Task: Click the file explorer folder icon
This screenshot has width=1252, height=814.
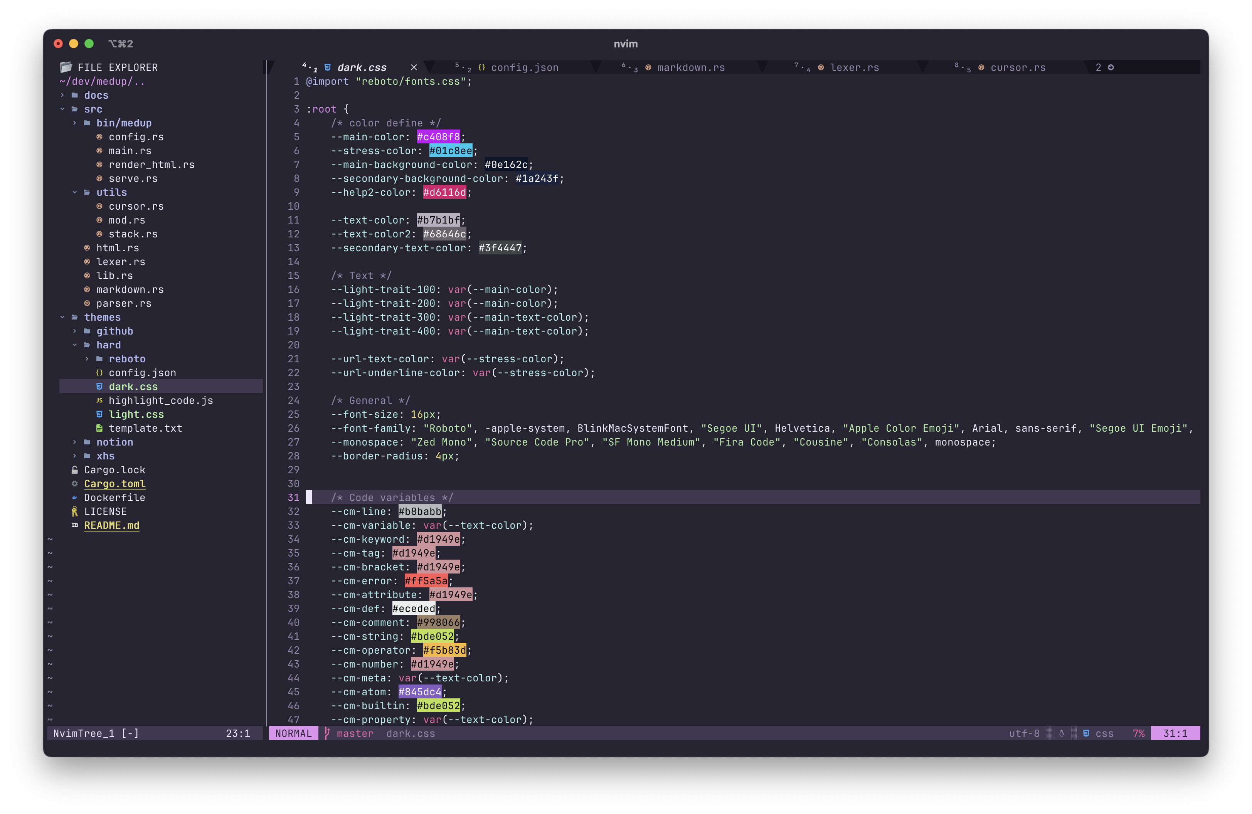Action: tap(66, 67)
